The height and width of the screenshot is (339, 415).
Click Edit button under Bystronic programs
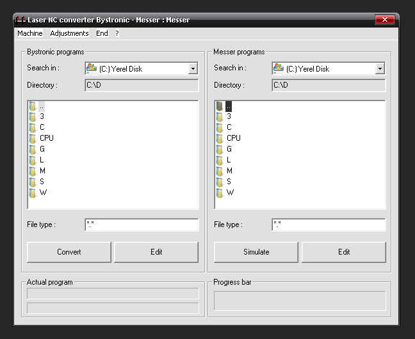pos(156,252)
